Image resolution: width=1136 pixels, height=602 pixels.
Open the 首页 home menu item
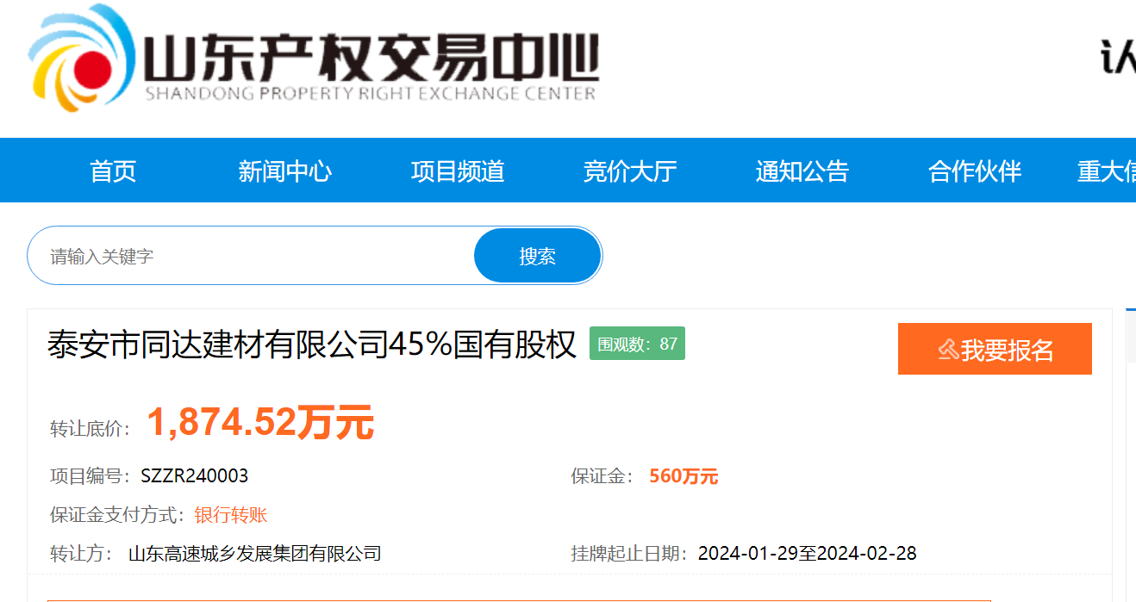coord(113,171)
